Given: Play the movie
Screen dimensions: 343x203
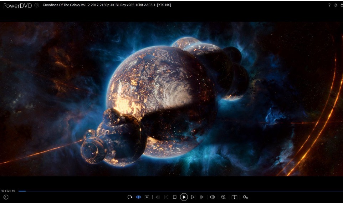Looking at the screenshot, I should click(x=184, y=197).
